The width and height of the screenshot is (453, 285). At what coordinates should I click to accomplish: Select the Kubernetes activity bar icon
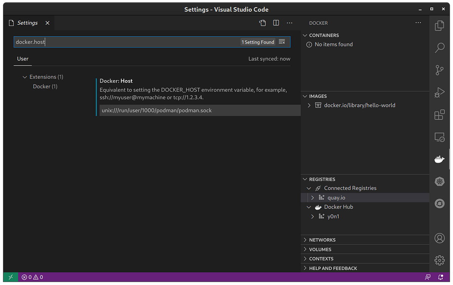tap(439, 181)
